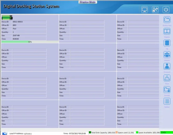Image resolution: width=173 pixels, height=135 pixels.
Task: Open the Division group icon
Action: pyautogui.click(x=167, y=55)
